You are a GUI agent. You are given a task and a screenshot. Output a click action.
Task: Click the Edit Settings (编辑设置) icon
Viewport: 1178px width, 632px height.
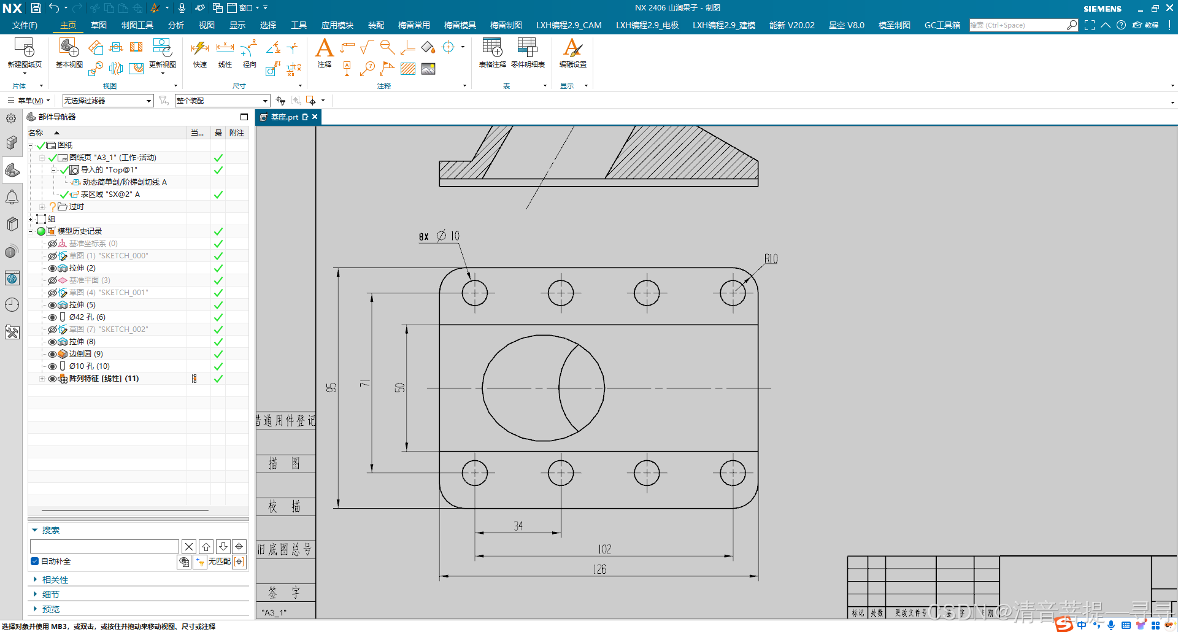pyautogui.click(x=572, y=48)
